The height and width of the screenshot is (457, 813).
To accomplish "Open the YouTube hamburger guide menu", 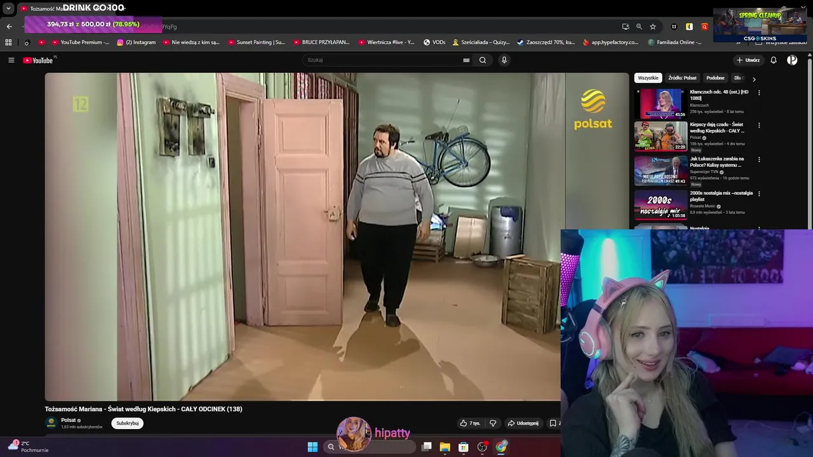I will pos(11,60).
